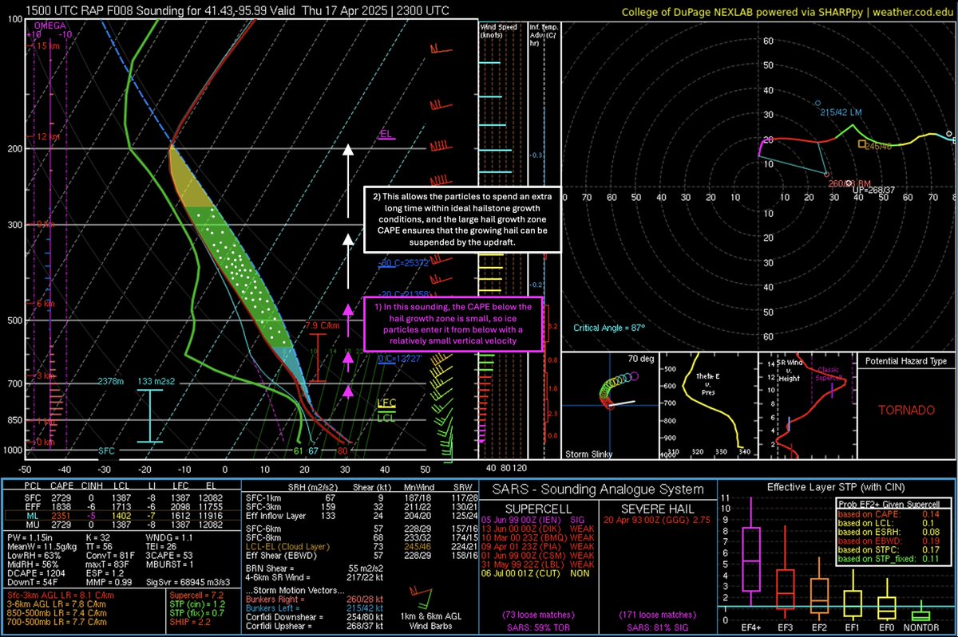Click the surface temperature value 80
958x637 pixels.
342,451
